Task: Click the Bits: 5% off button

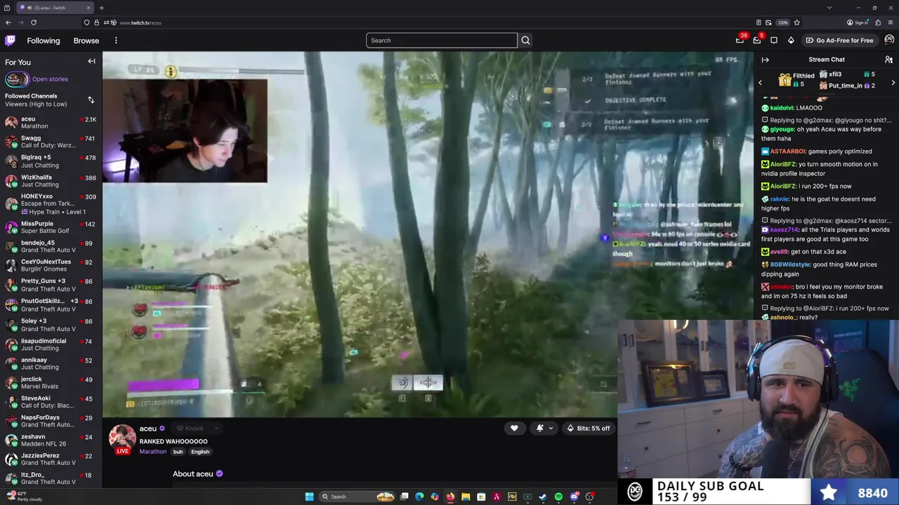Action: click(589, 429)
